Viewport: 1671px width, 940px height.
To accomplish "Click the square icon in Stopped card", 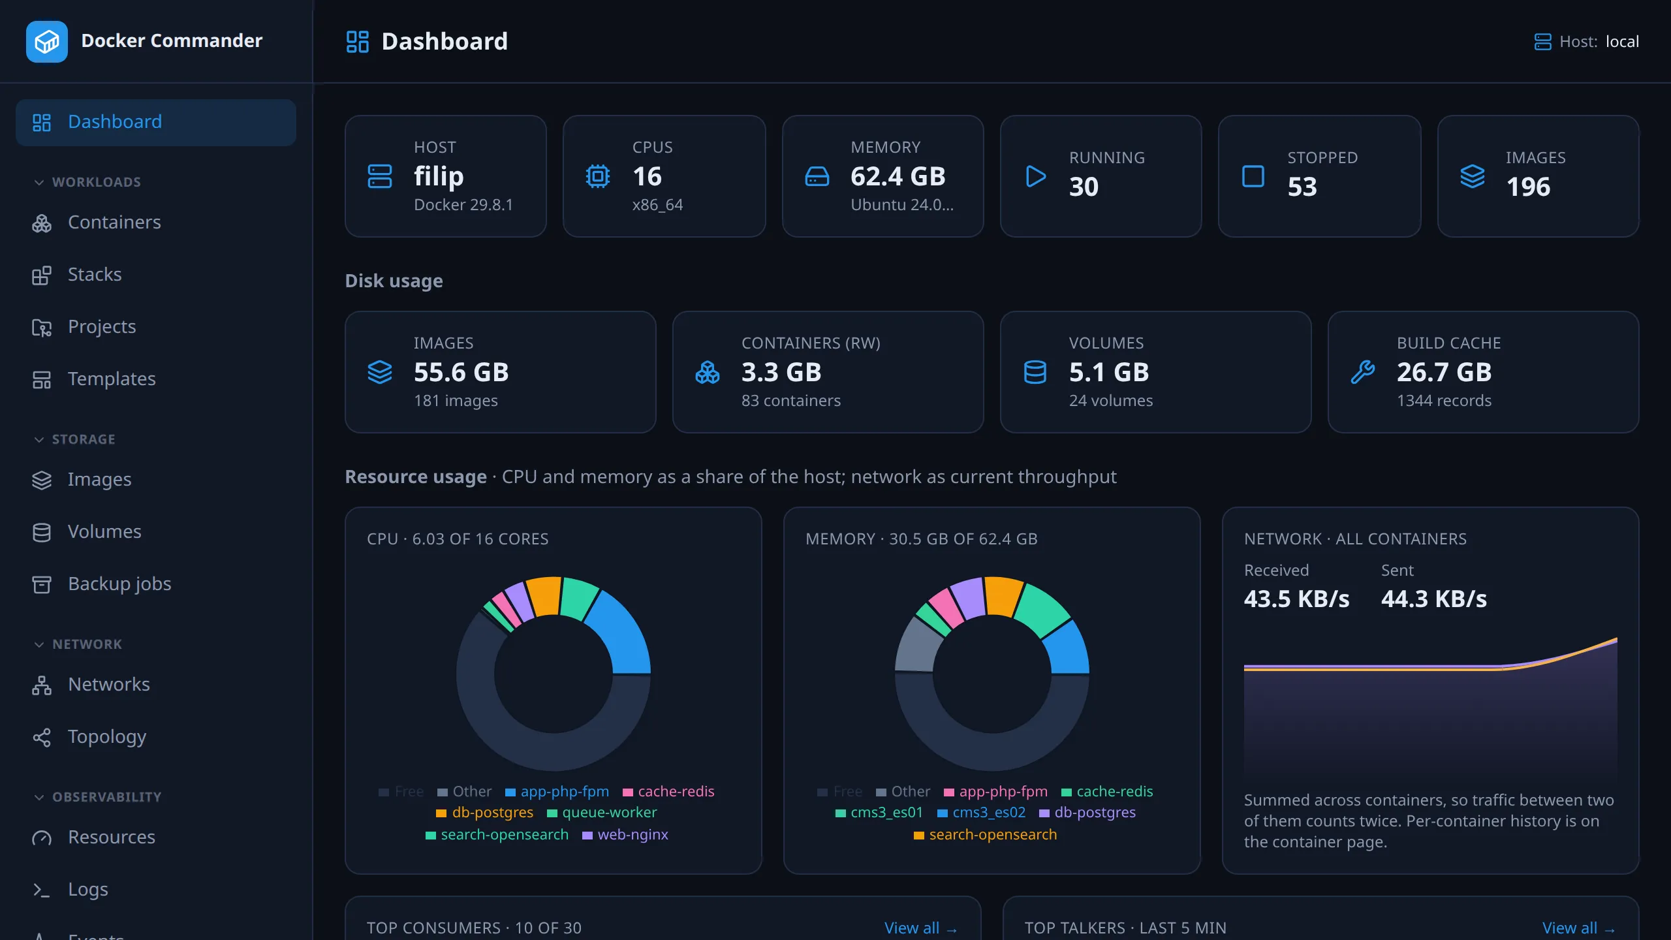I will [x=1253, y=176].
